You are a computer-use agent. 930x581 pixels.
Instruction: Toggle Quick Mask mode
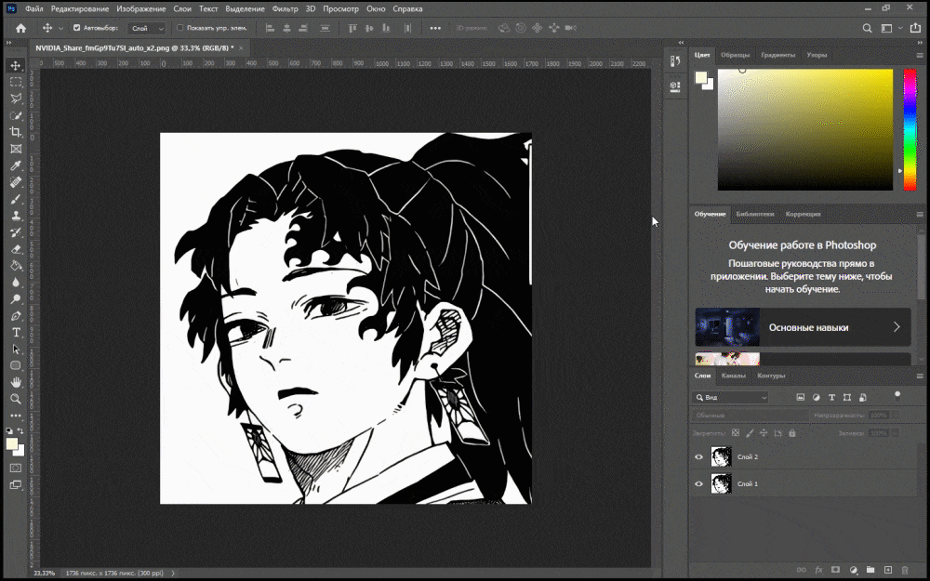click(16, 468)
